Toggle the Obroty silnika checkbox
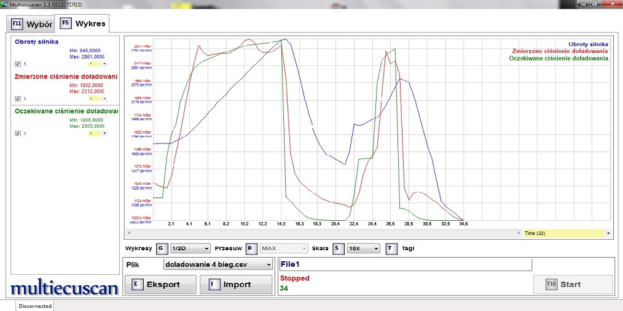The height and width of the screenshot is (311, 623). point(17,64)
